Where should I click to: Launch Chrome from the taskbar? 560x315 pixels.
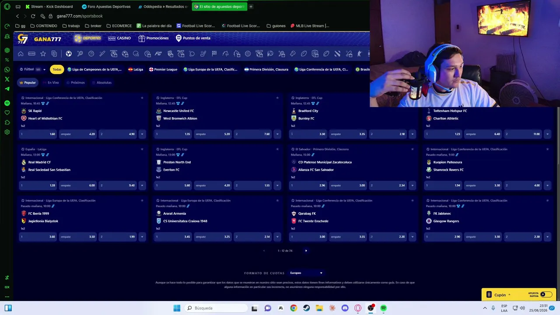click(294, 308)
